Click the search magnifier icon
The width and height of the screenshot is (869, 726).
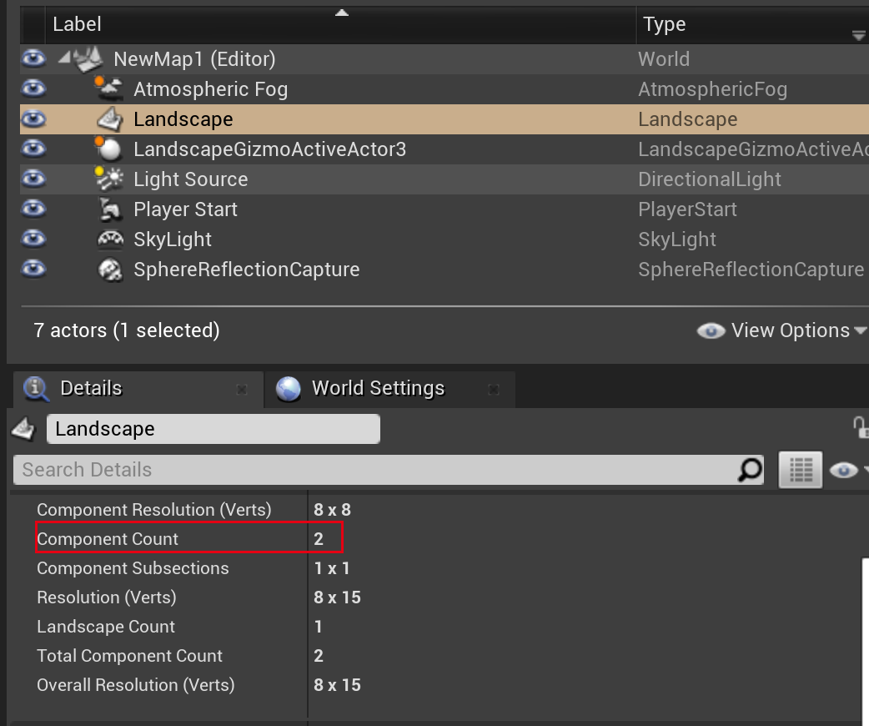click(x=751, y=471)
